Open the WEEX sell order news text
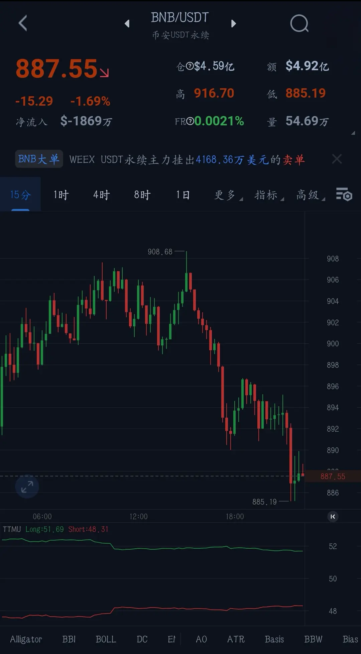The height and width of the screenshot is (654, 361). point(187,159)
